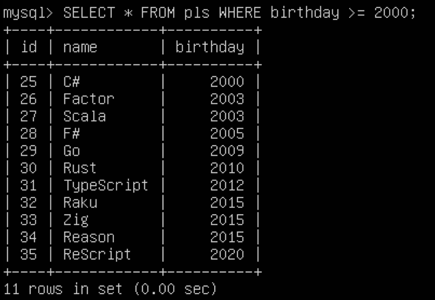Click the id column header
Screen dimensions: 435x300
[29, 47]
